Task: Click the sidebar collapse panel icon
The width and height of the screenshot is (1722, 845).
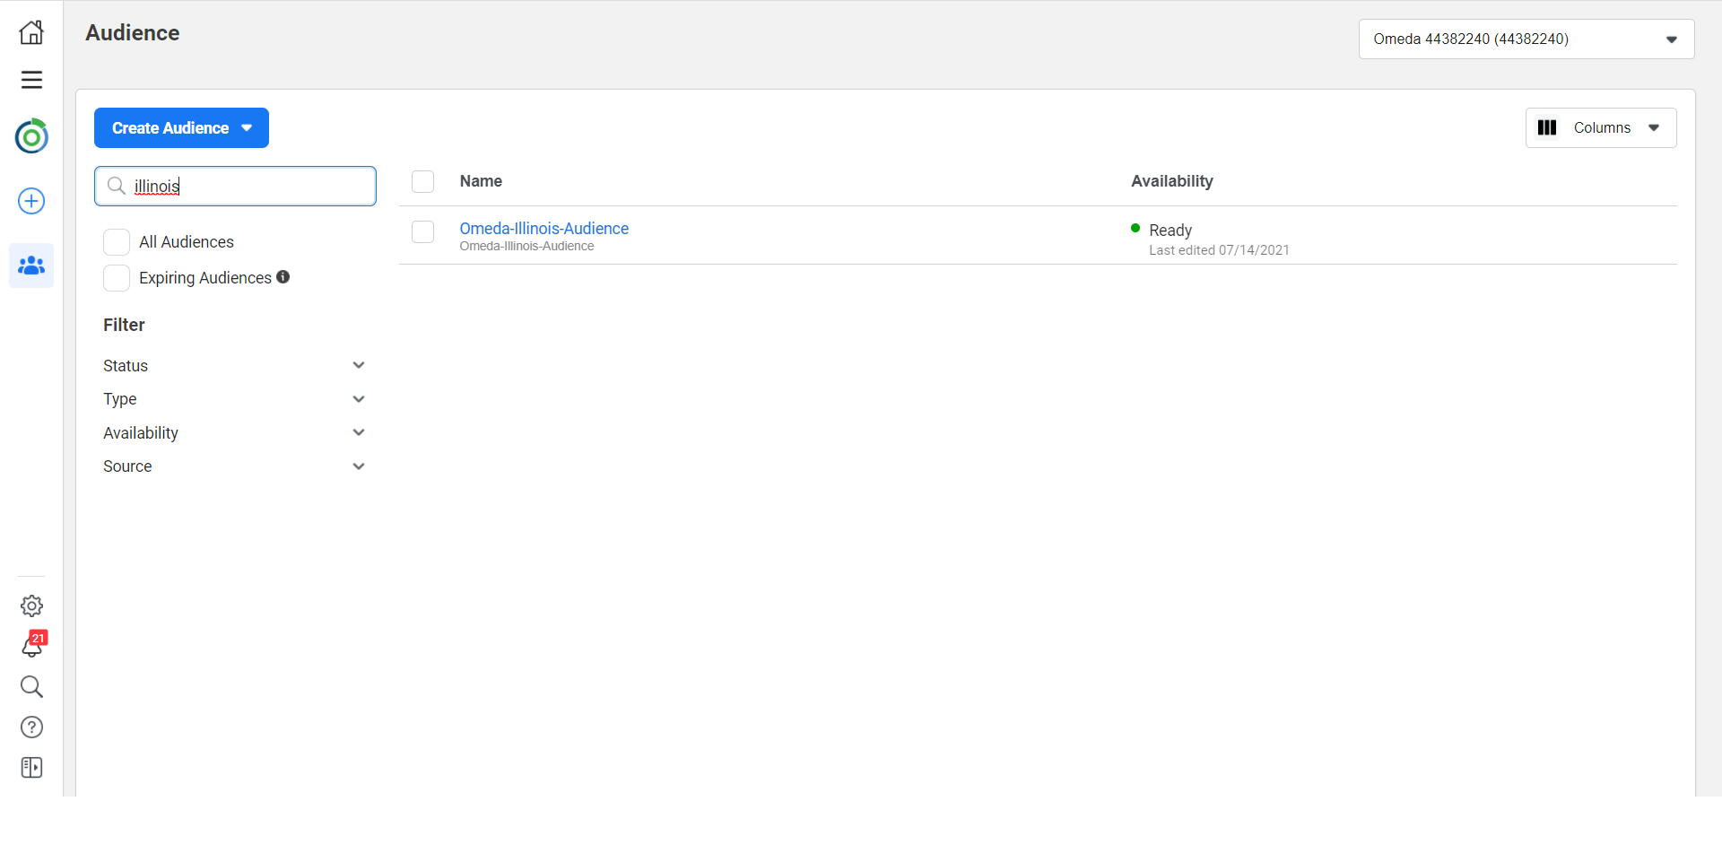Action: click(31, 768)
